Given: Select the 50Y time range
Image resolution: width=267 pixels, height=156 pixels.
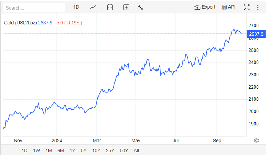Looking at the screenshot, I should 124,151.
